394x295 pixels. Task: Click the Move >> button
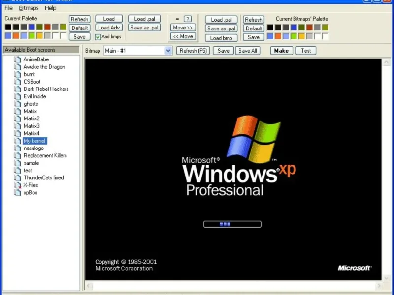[x=183, y=28]
